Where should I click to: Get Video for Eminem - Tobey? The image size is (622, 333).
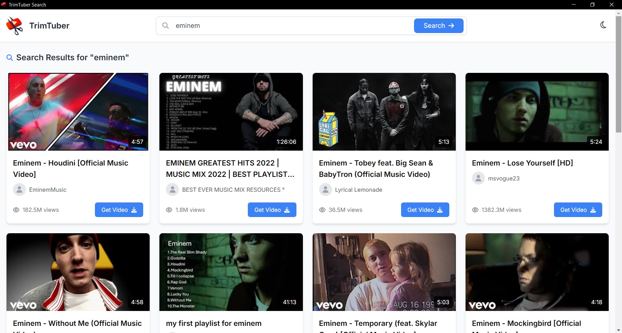(425, 210)
